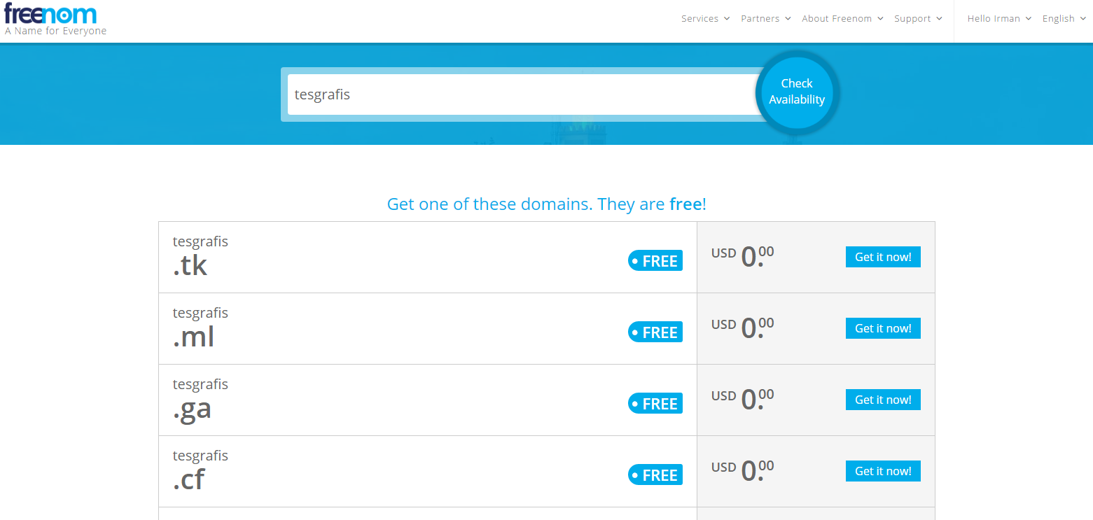The image size is (1093, 520).
Task: Click the USD 0.00 price in the .cf row
Action: coord(743,471)
